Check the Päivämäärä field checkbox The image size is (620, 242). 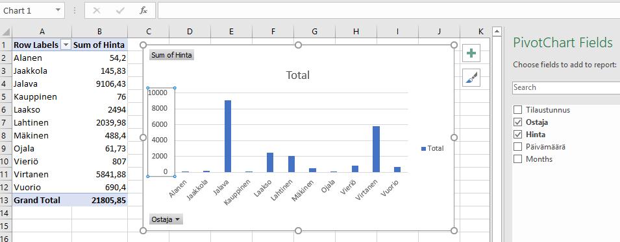pyautogui.click(x=517, y=147)
